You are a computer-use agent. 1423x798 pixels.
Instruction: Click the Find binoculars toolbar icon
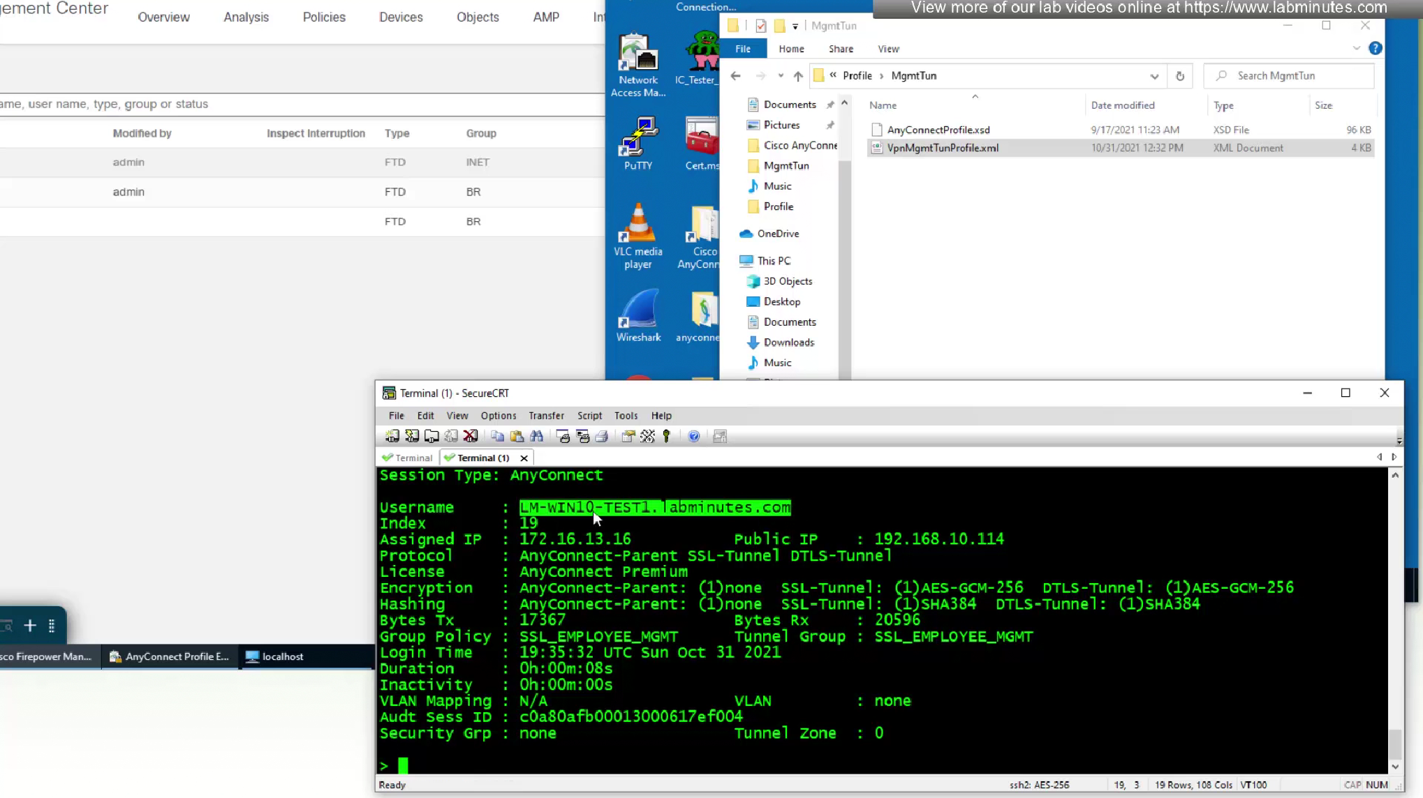coord(536,437)
